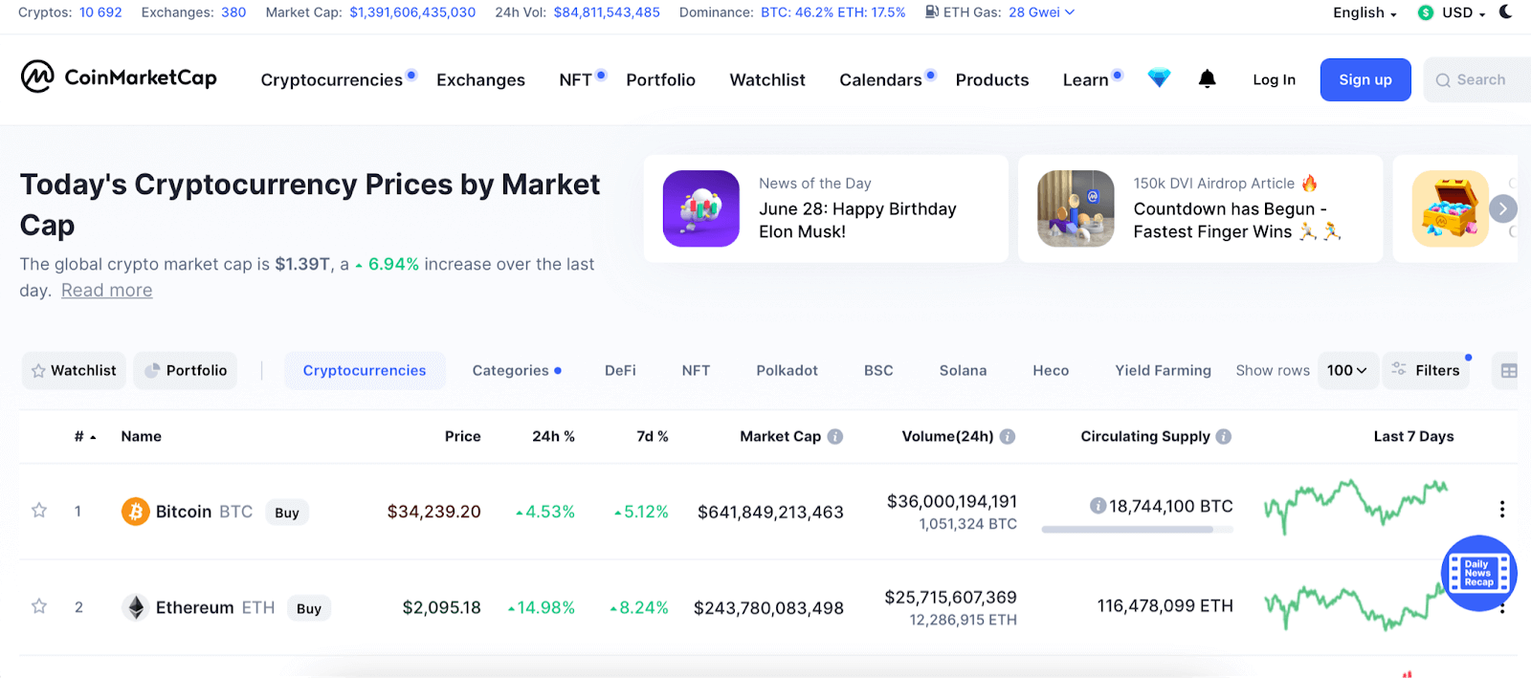
Task: Open Show rows 100 dropdown
Action: [1346, 370]
